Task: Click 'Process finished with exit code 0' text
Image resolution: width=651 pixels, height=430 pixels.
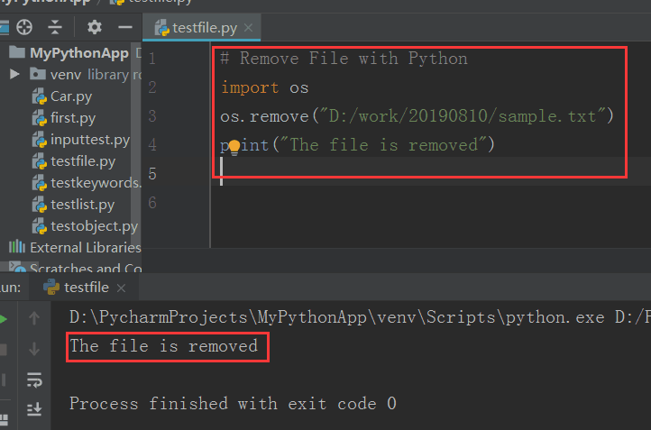Action: (233, 404)
